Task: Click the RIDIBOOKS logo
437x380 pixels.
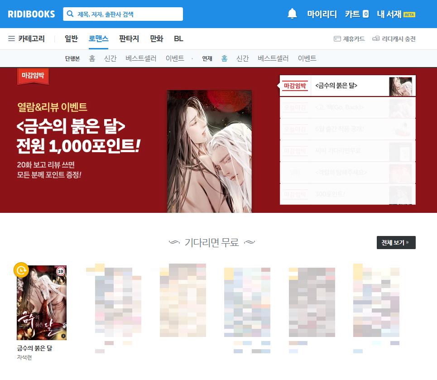Action: (x=31, y=14)
